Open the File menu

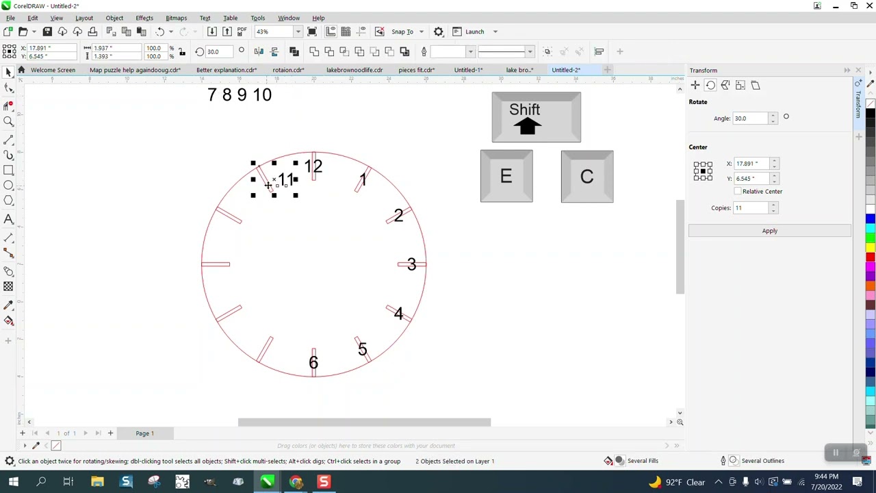point(10,18)
